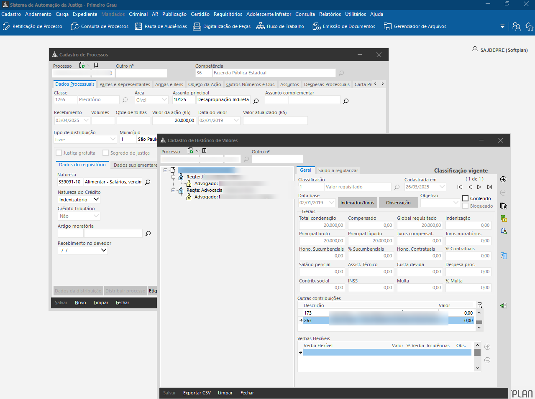The width and height of the screenshot is (535, 399).
Task: Collapse the root process tree node
Action: pos(166,170)
